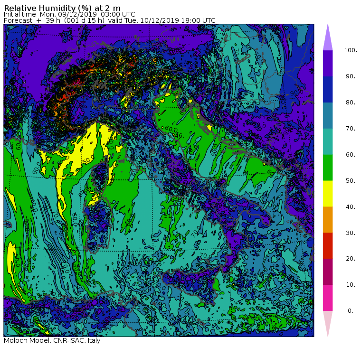This screenshot has width=361, height=347.
Task: Click the "60." legend label
Action: [x=351, y=155]
